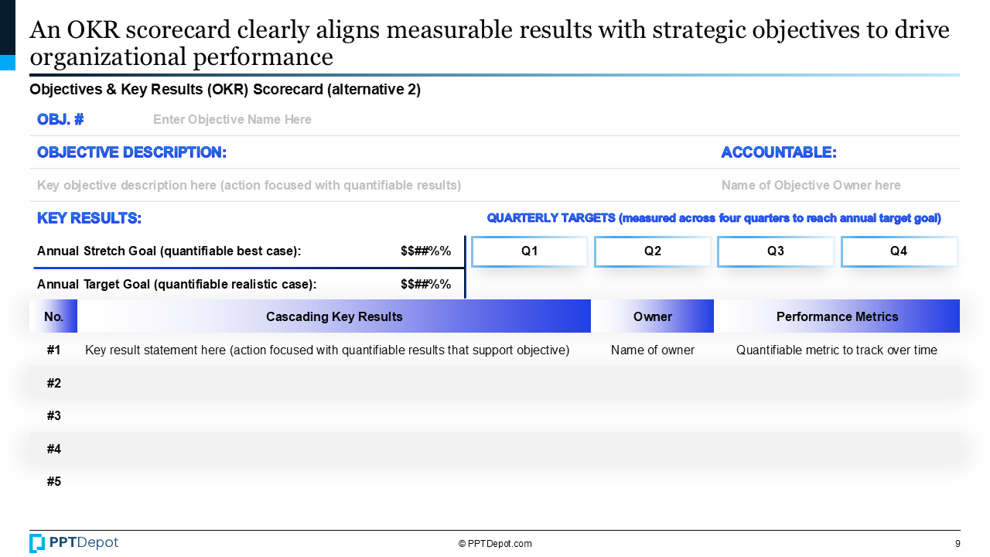The image size is (990, 557).
Task: Click the Annual Target Goal value placeholder
Action: [x=425, y=285]
